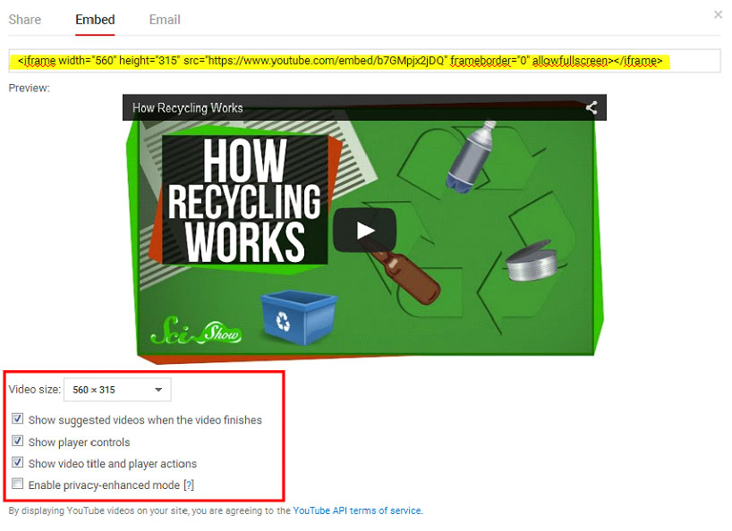732x531 pixels.
Task: Enable privacy-enhanced mode checkbox
Action: [x=17, y=484]
